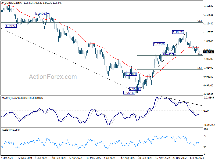Click the lower 61.8 Fibonacci label near 1.01495
This screenshot has width=215, height=161.
pyautogui.click(x=200, y=68)
